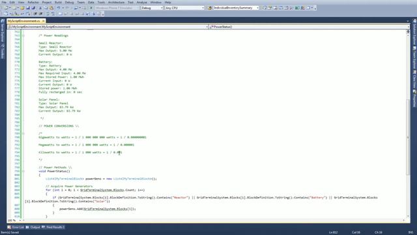
Task: Collapse the PowerStatus method outline
Action: click(x=23, y=171)
